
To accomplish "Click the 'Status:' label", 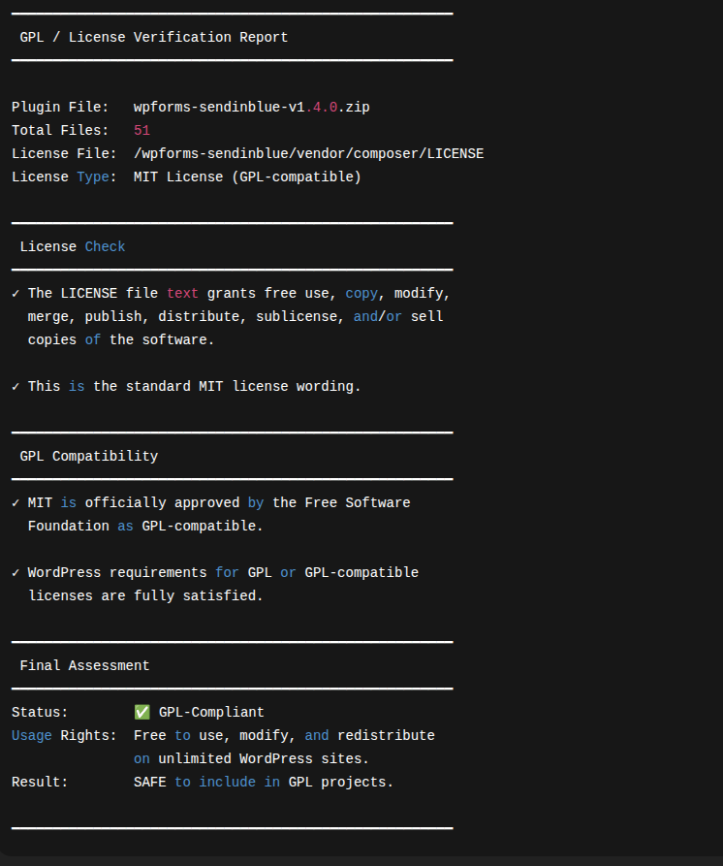I will [x=40, y=712].
